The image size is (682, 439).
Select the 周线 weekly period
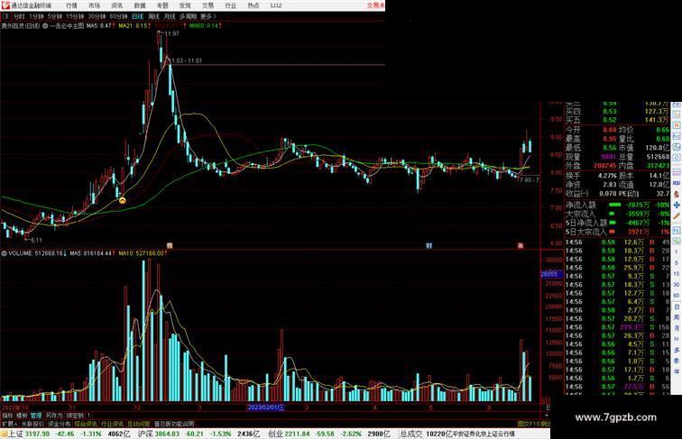tap(153, 16)
